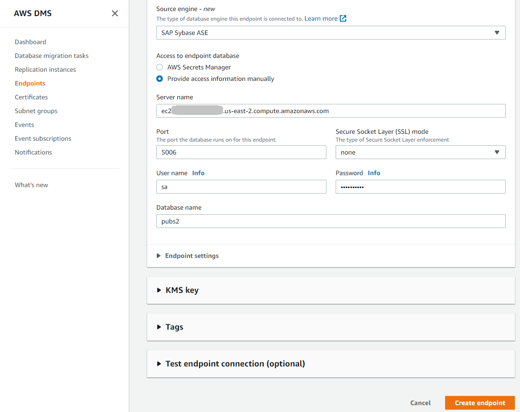This screenshot has width=520, height=412.
Task: Select Provide access information manually option
Action: (160, 79)
